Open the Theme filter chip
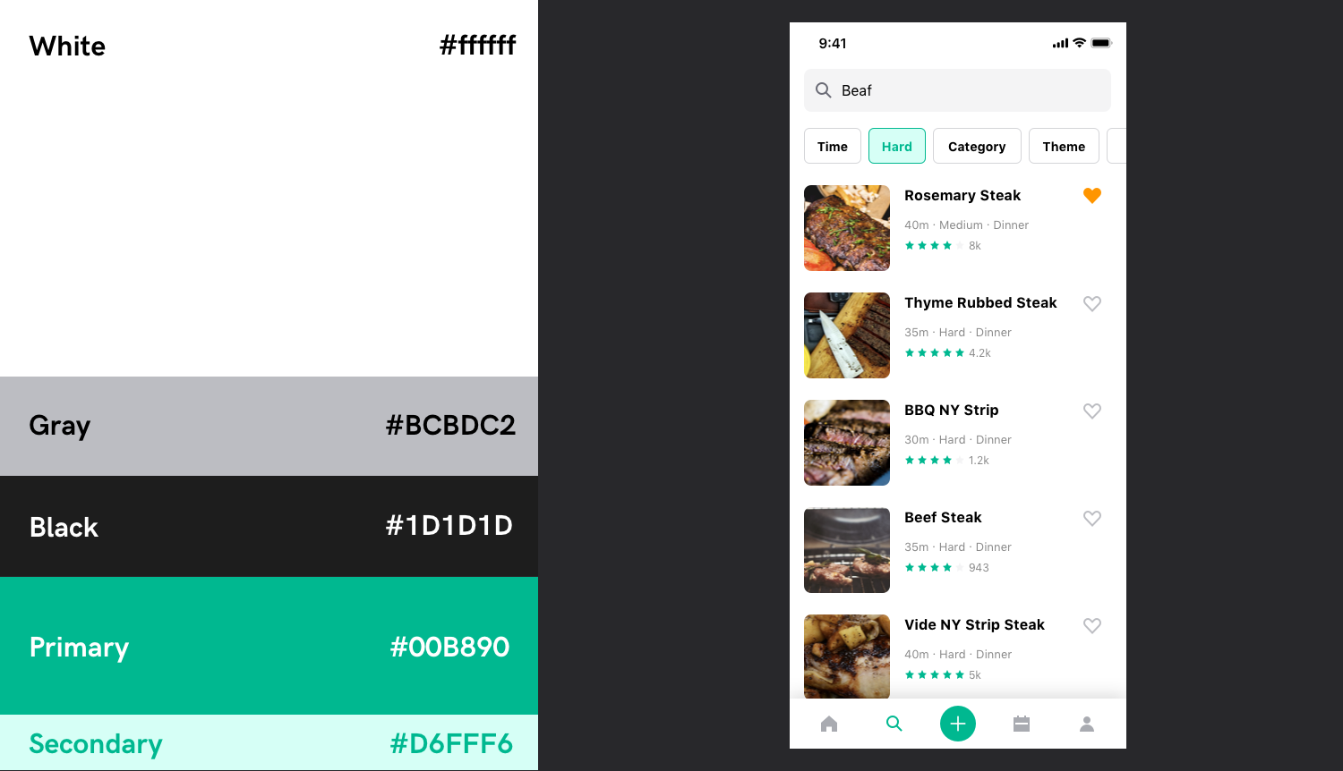Viewport: 1343px width, 771px height. point(1064,146)
